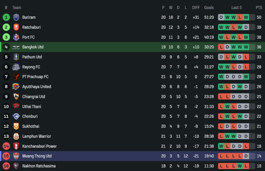Click the Nakhon Ratchasima club logo
This screenshot has width=265, height=171.
[x=16, y=166]
